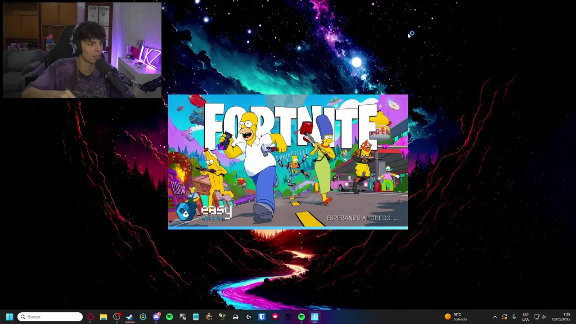Viewport: 576px width, 324px height.
Task: Click the BM taskbar icon
Action: (x=183, y=317)
